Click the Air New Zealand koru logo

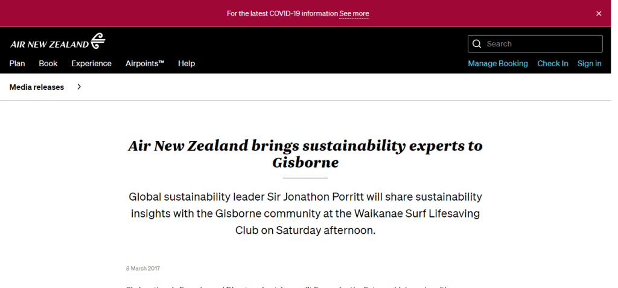98,42
